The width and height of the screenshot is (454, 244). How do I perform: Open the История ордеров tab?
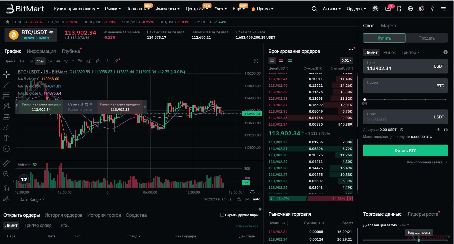coord(63,215)
